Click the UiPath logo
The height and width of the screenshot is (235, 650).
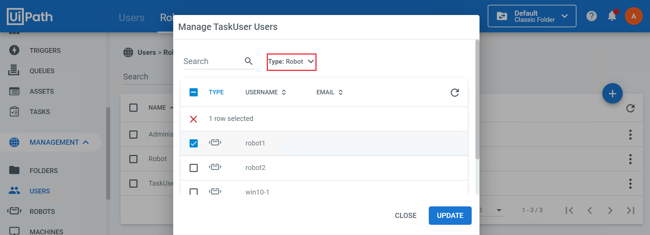(x=30, y=16)
